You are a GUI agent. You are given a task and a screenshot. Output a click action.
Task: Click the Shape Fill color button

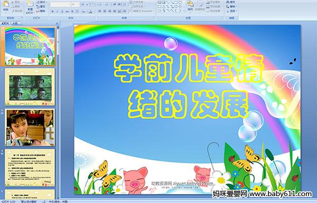(x=214, y=2)
